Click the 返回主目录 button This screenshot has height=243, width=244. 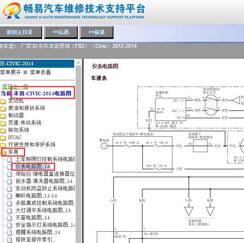(x=20, y=32)
